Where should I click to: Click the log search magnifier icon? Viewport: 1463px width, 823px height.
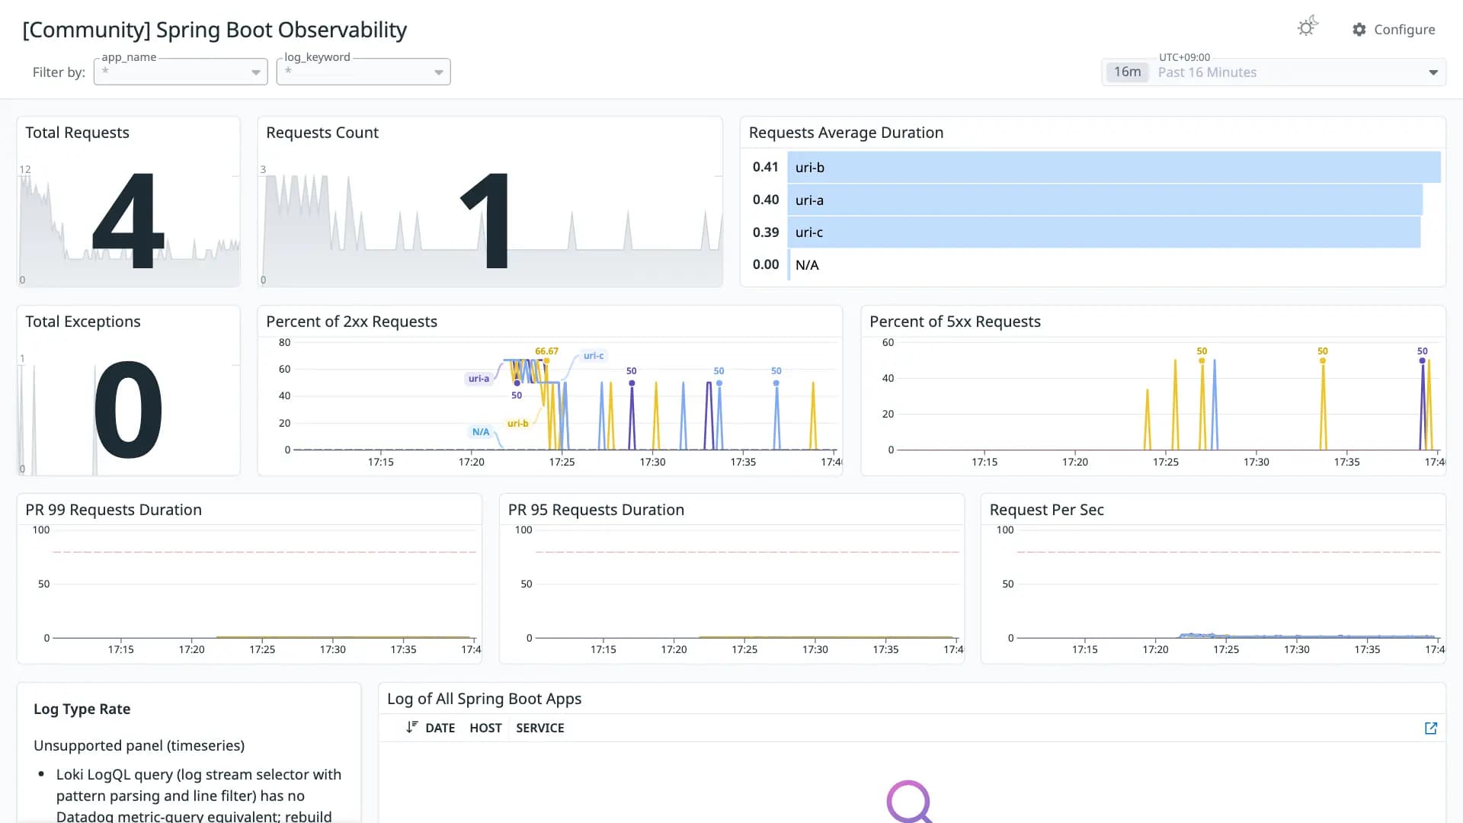tap(909, 801)
